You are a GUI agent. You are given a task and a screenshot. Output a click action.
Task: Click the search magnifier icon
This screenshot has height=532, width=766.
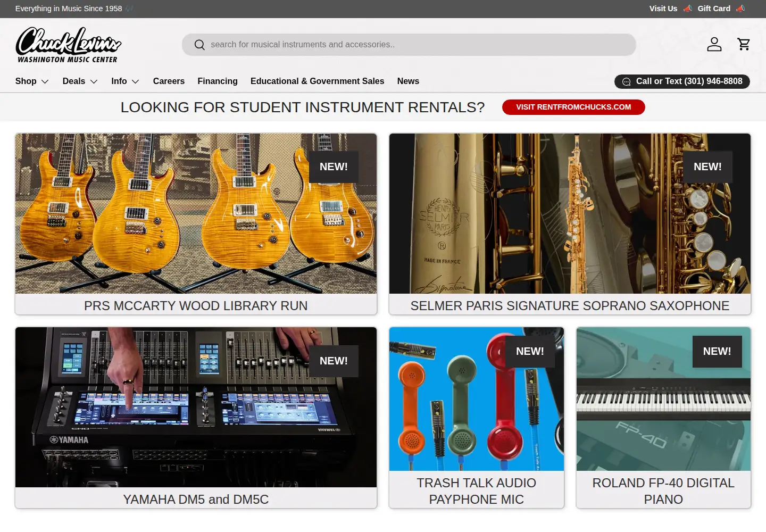tap(199, 45)
